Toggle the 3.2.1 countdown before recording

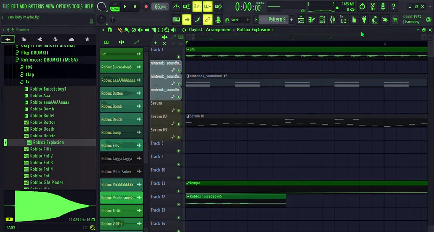tap(197, 6)
